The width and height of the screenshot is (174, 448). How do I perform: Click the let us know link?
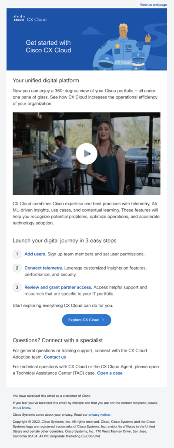click(22, 408)
